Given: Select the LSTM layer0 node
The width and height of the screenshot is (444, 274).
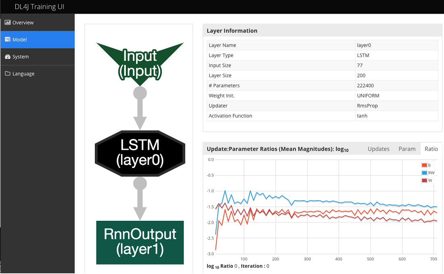Looking at the screenshot, I should point(140,153).
